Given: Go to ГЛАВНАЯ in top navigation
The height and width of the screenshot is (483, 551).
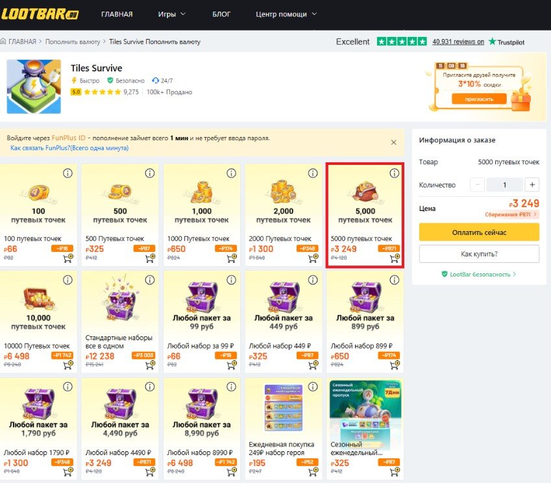Looking at the screenshot, I should tap(117, 14).
